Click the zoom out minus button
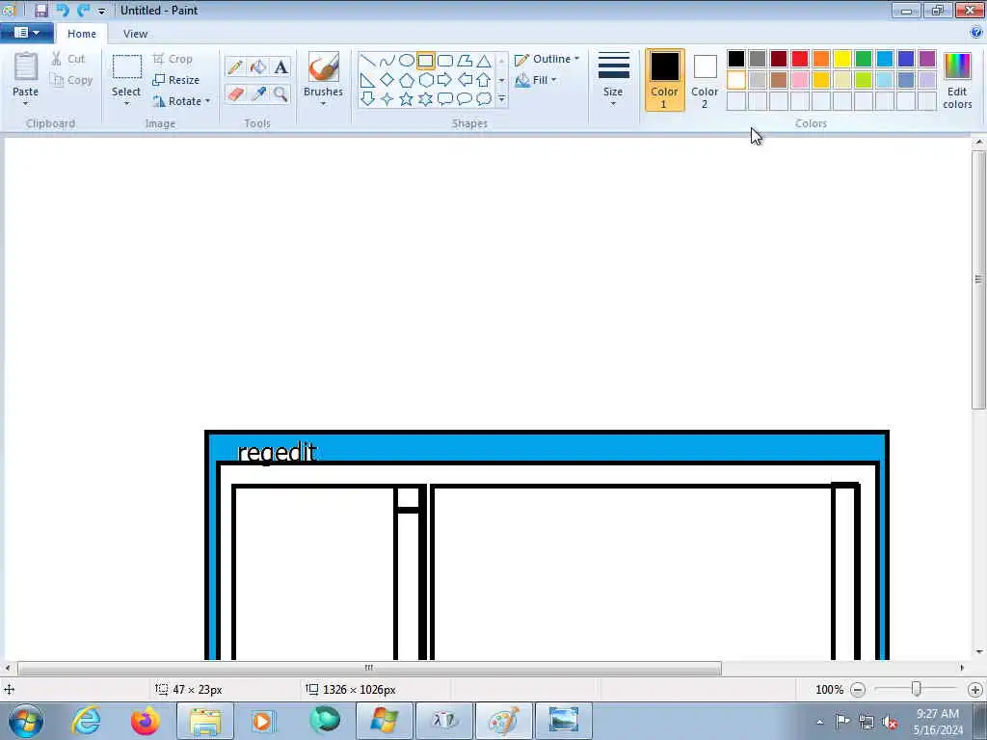987x740 pixels. [857, 690]
